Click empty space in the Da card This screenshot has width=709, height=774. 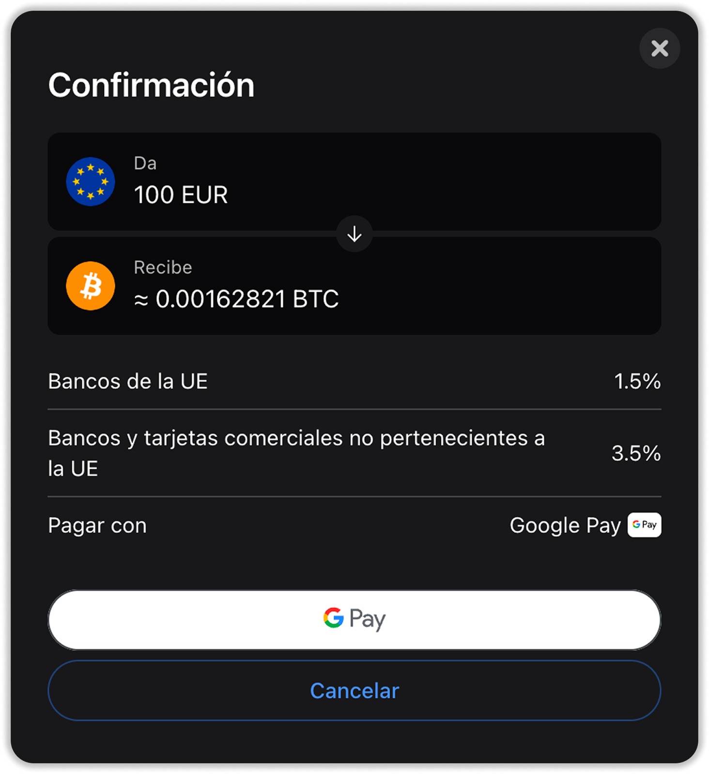tap(460, 182)
